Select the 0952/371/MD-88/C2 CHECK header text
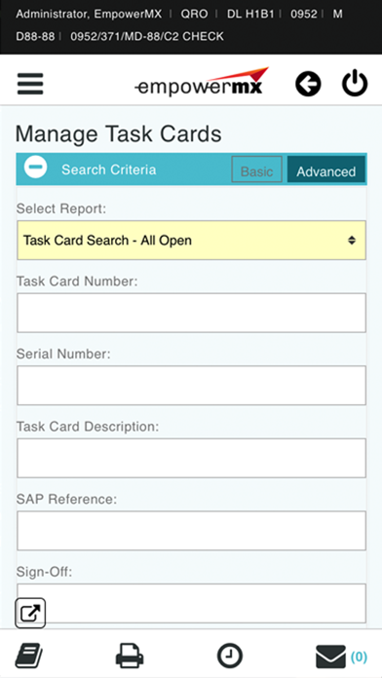The width and height of the screenshot is (382, 678). tap(147, 36)
